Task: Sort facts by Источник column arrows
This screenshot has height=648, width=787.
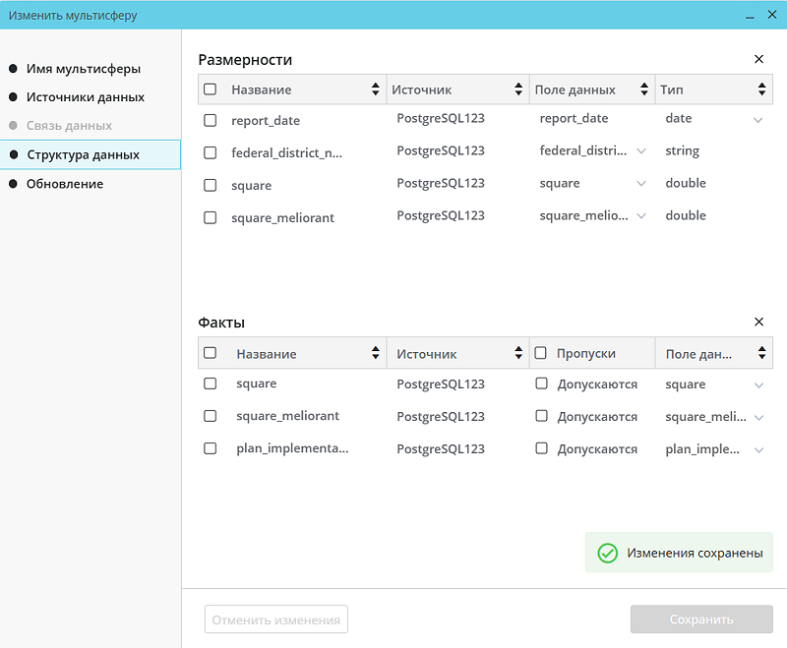Action: [x=518, y=354]
